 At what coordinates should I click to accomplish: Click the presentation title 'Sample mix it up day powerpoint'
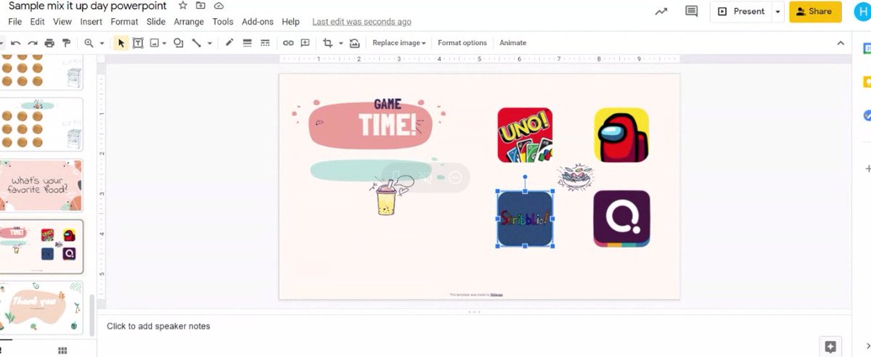[x=87, y=6]
